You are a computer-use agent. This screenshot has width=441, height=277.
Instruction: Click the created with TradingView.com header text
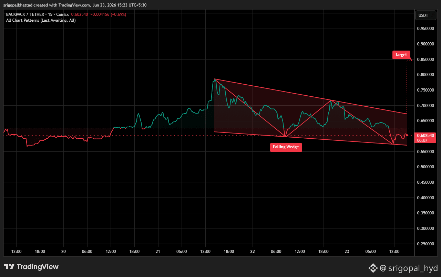(x=62, y=5)
